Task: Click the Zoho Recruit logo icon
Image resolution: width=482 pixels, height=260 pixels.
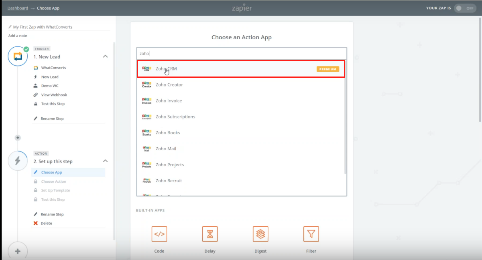Action: point(146,181)
